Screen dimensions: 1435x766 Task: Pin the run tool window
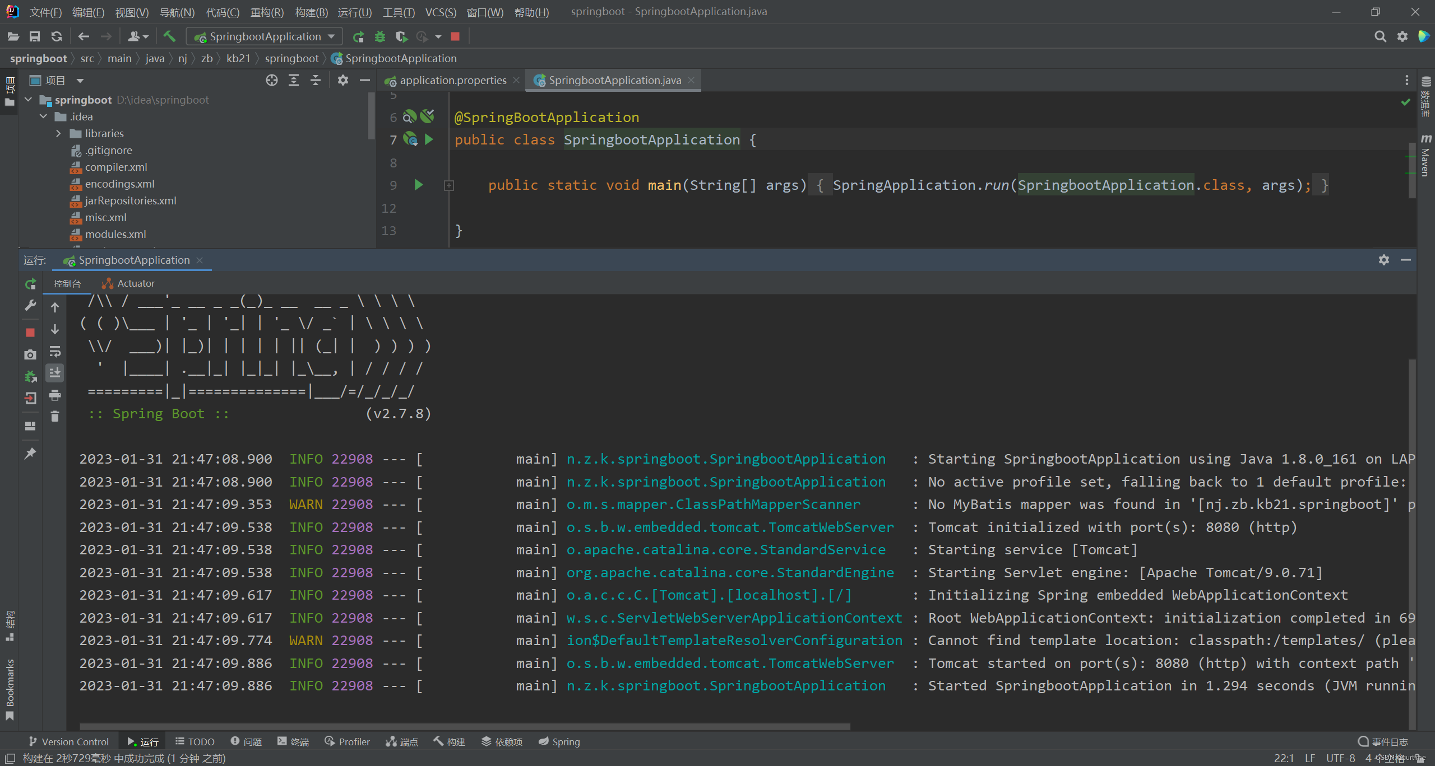[x=30, y=453]
